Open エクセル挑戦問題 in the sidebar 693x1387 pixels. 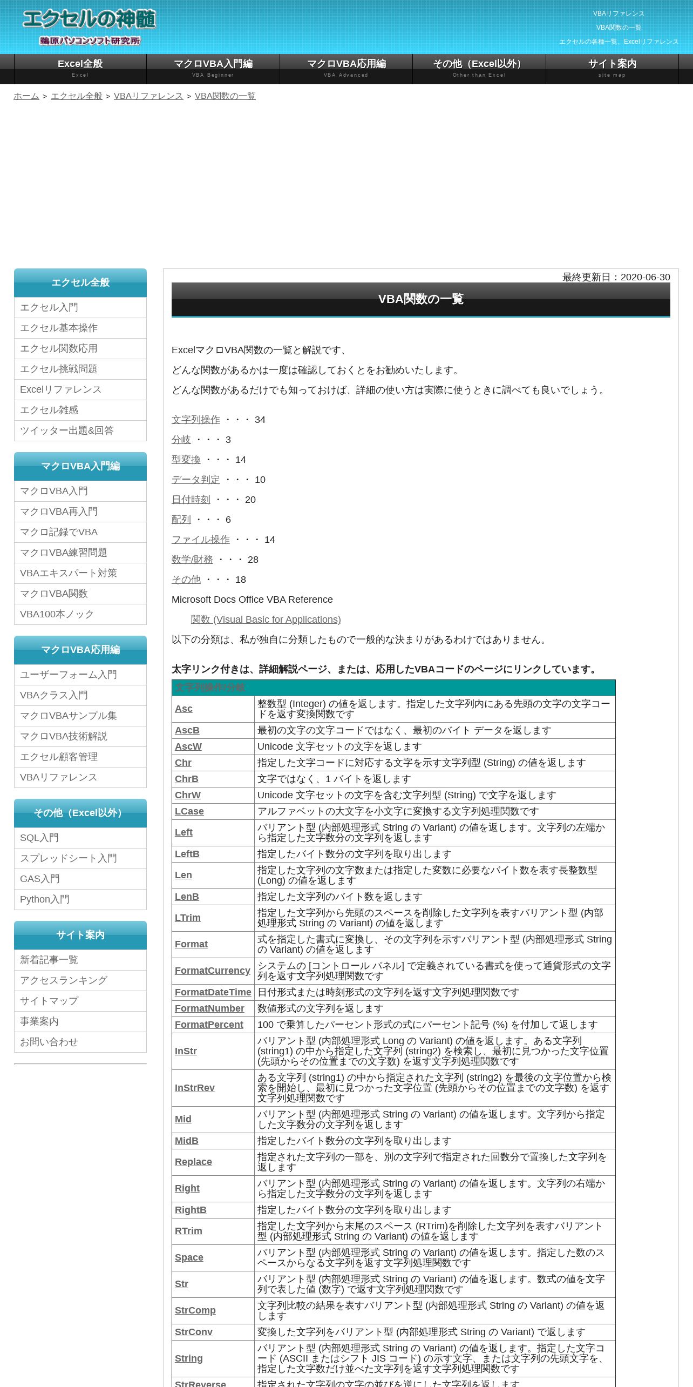click(x=80, y=369)
